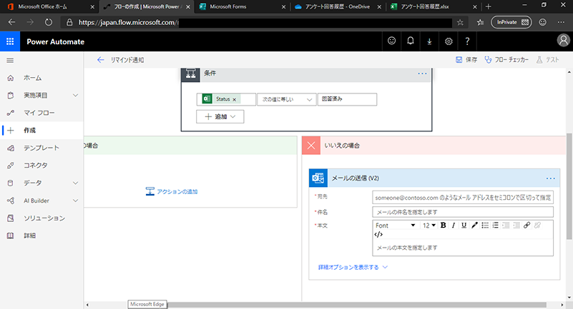573x309 pixels.
Task: Open a new browser tab
Action: click(488, 6)
